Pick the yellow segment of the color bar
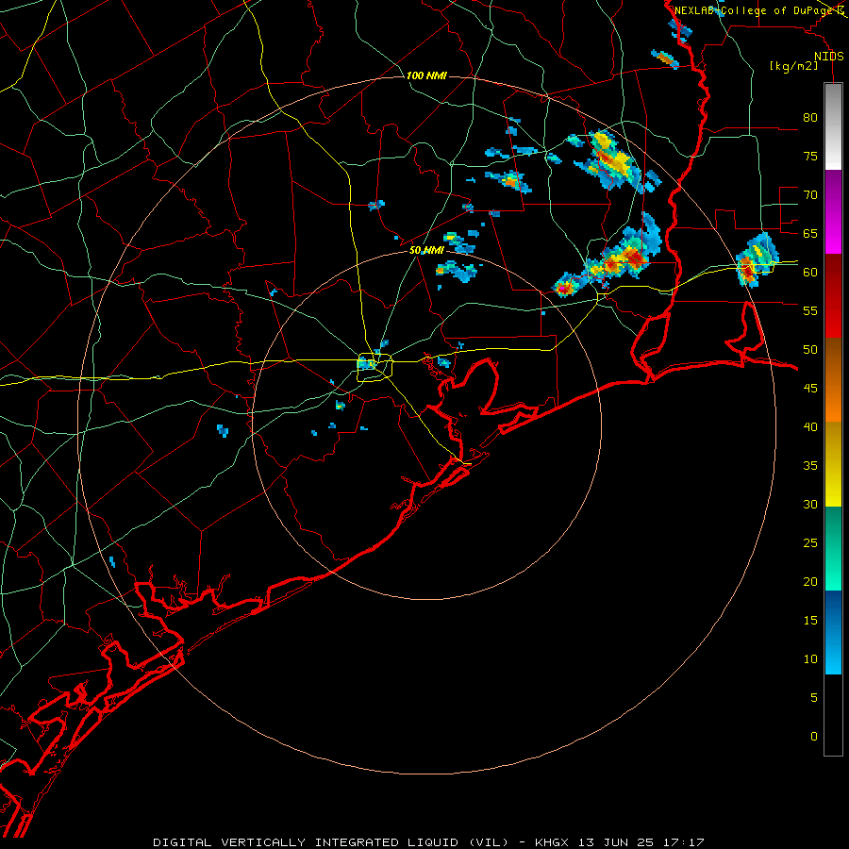 tap(833, 464)
